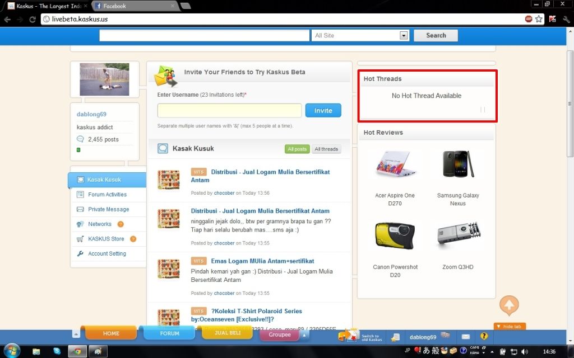Bookmark this page with the star icon
574x358 pixels.
(539, 19)
